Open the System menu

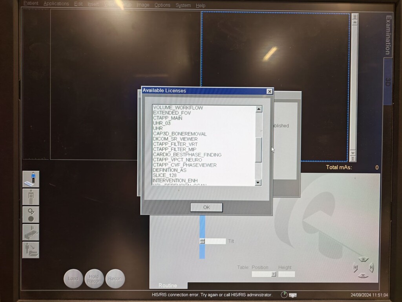183,5
